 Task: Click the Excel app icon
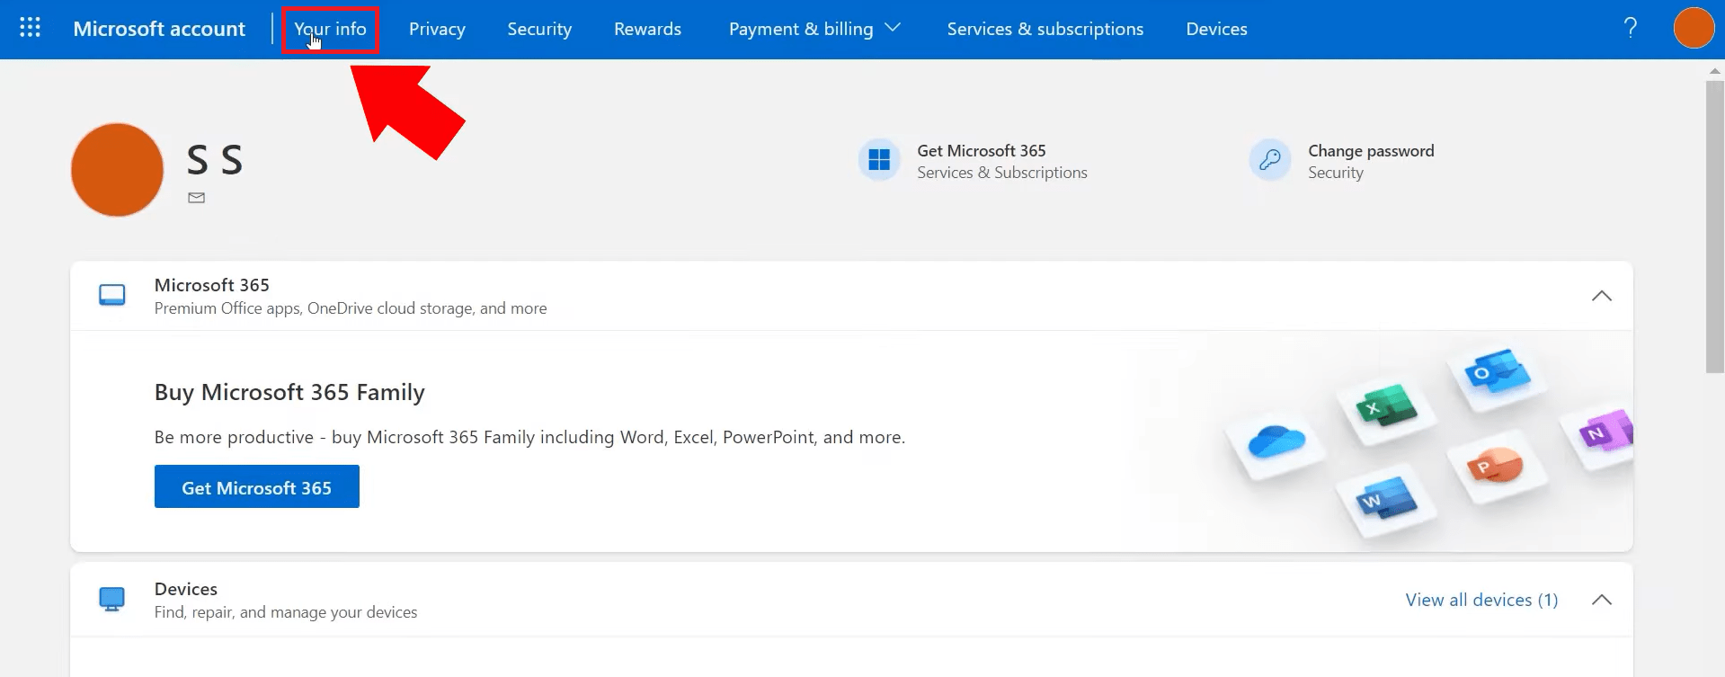coord(1385,406)
